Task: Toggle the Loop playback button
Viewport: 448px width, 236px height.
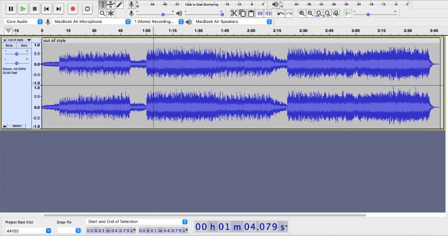Action: (87, 9)
